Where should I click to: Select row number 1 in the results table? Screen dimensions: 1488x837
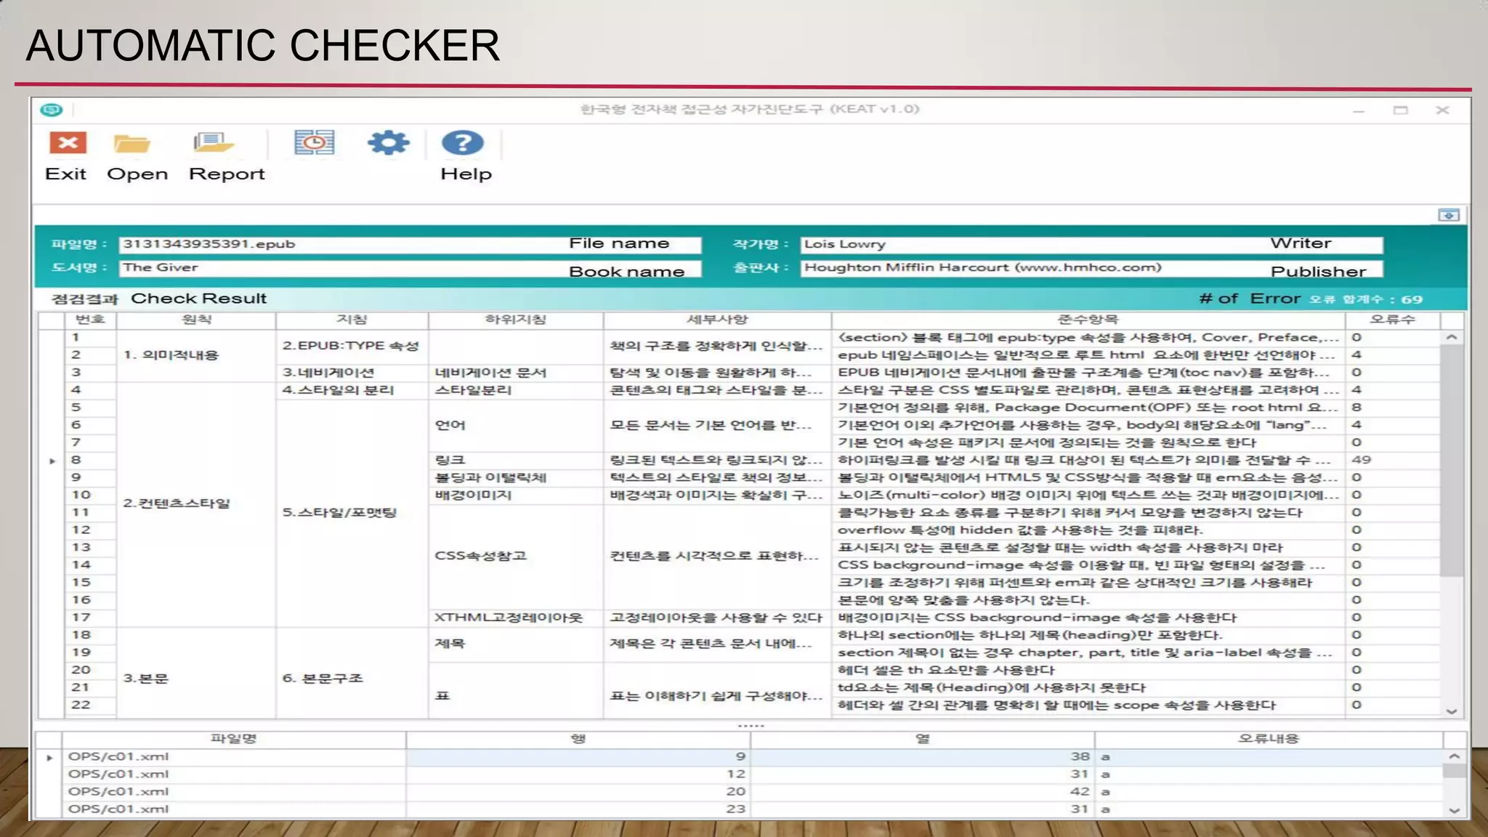tap(90, 338)
